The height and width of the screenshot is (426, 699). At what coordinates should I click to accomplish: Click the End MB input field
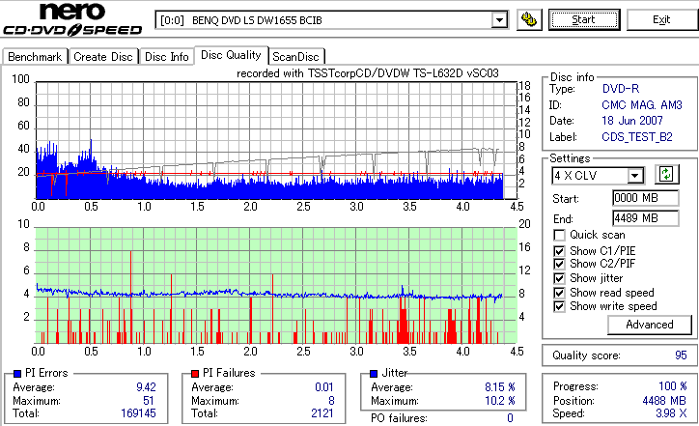[x=646, y=218]
